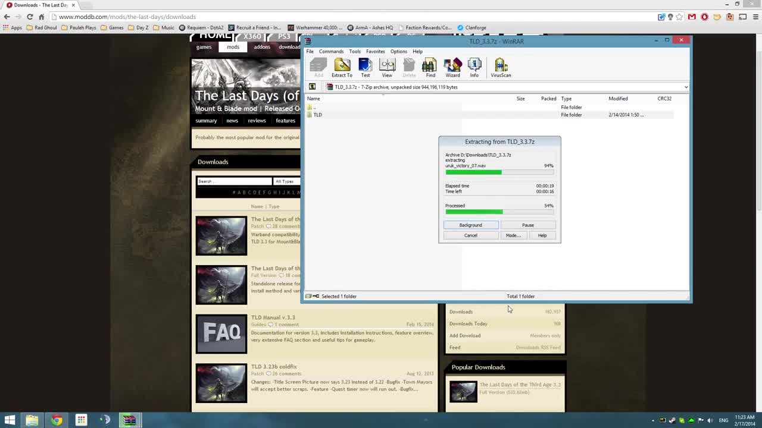Select the TLD folder in the archive list
762x428 pixels.
click(314, 115)
